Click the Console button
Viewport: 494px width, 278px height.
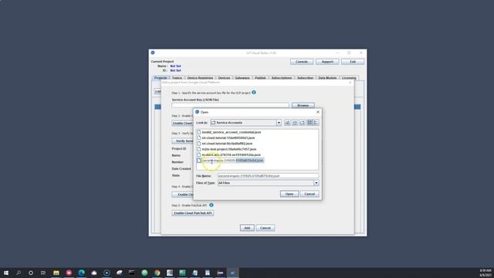click(302, 62)
